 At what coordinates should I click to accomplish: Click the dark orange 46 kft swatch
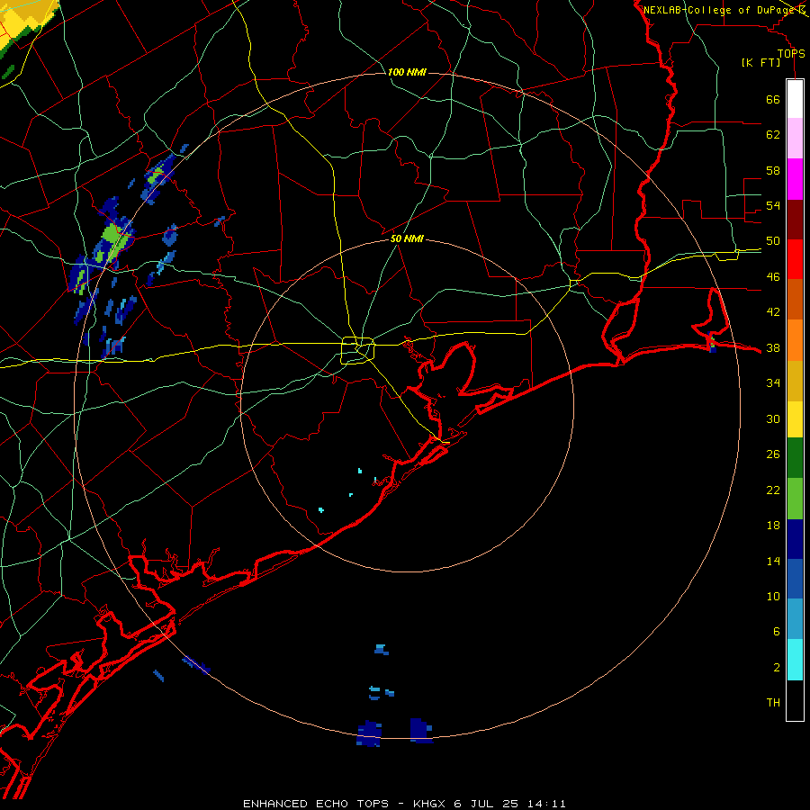point(795,299)
